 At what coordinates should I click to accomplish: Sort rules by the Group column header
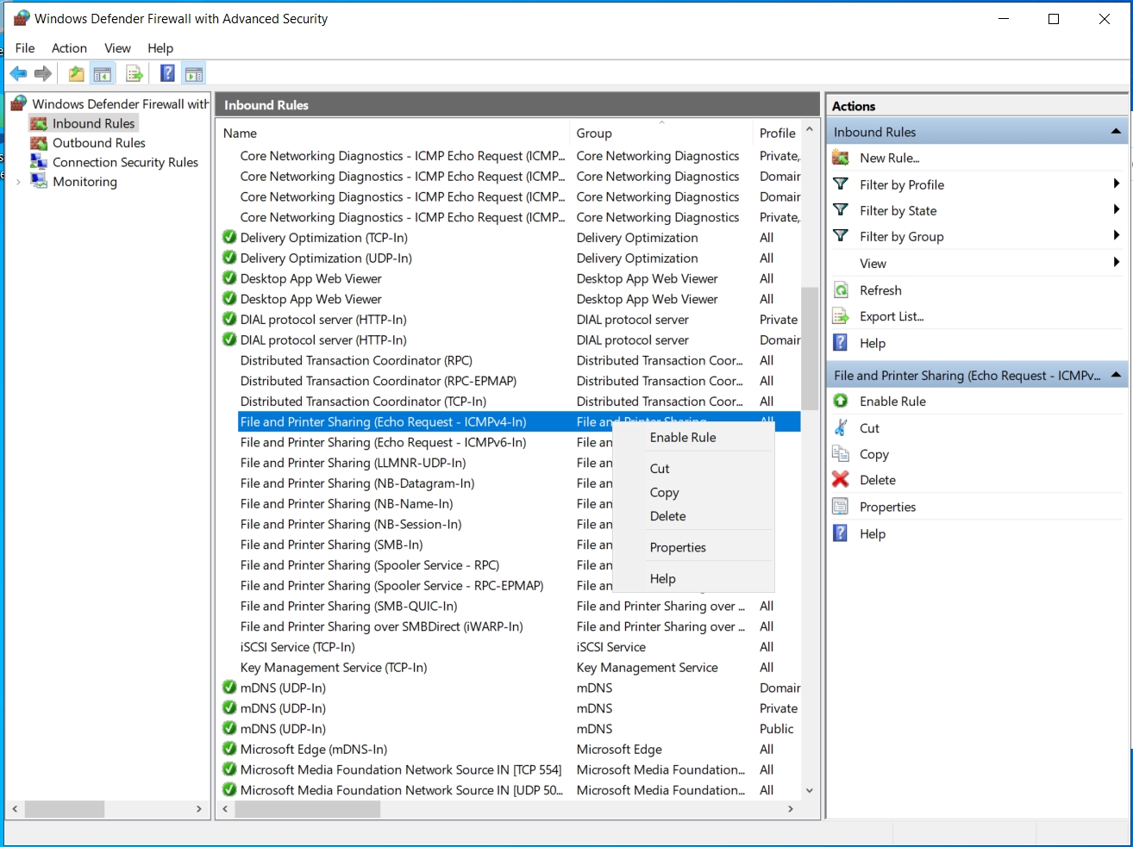coord(594,134)
